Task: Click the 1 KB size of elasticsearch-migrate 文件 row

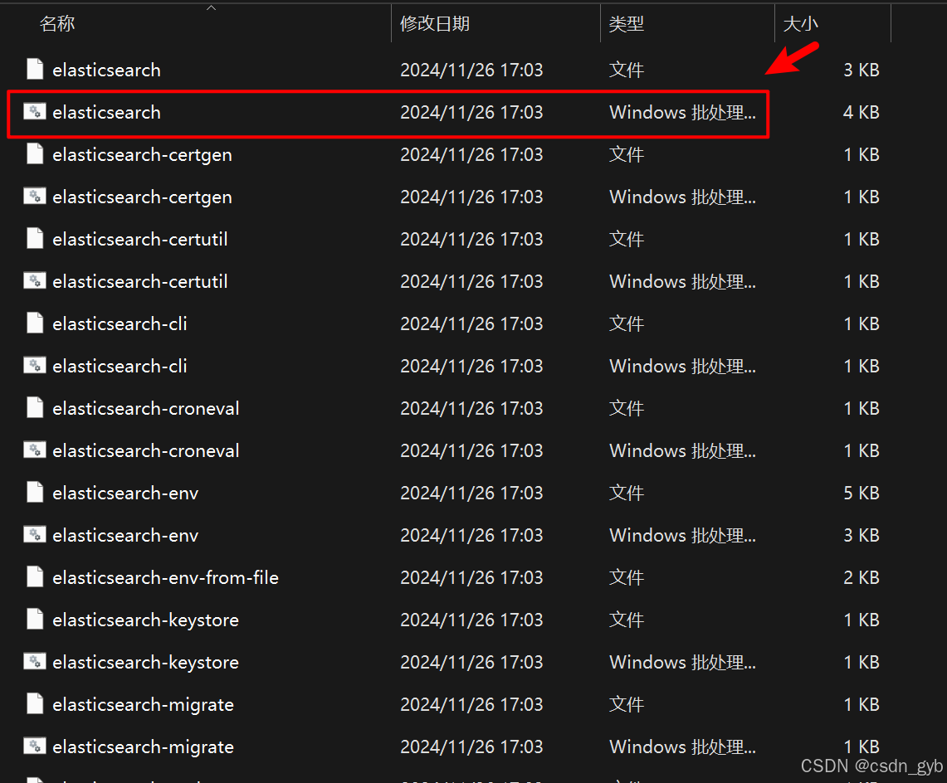Action: (862, 704)
